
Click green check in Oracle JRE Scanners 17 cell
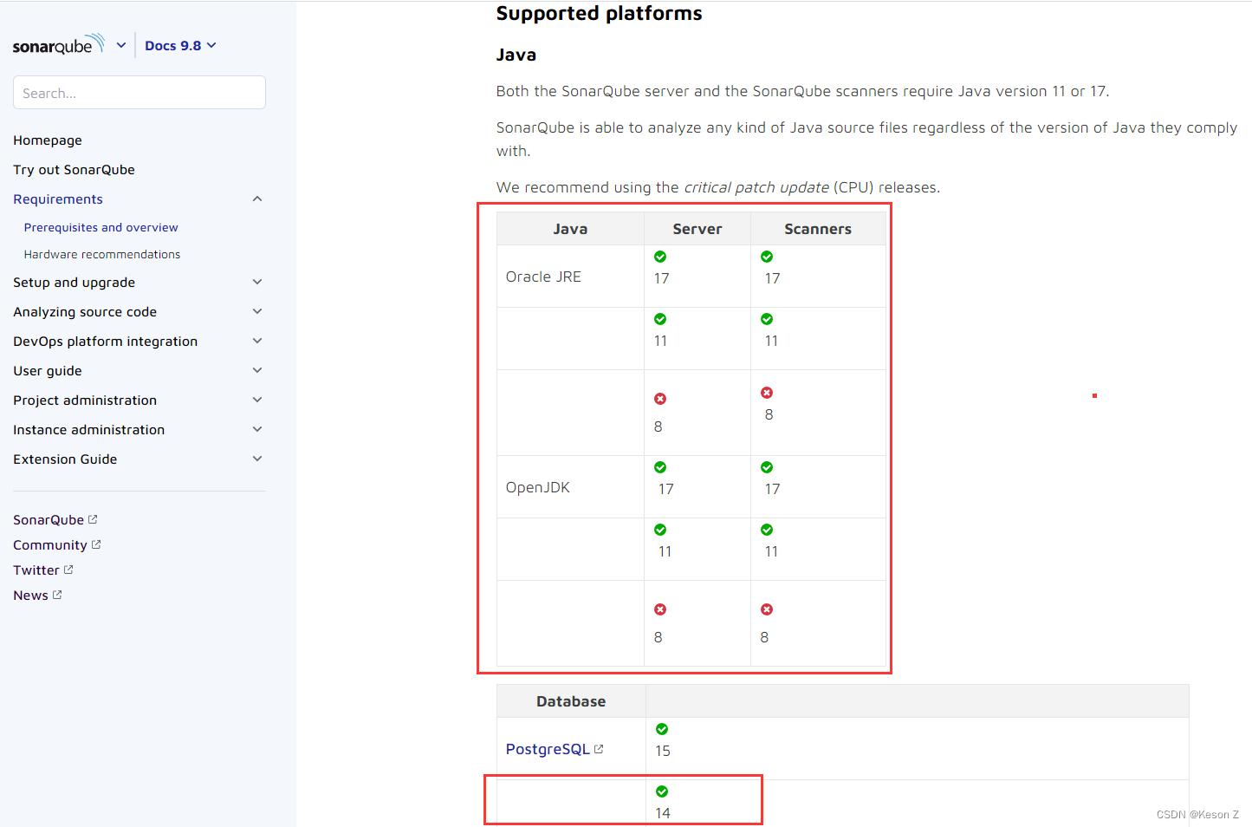[x=767, y=257]
